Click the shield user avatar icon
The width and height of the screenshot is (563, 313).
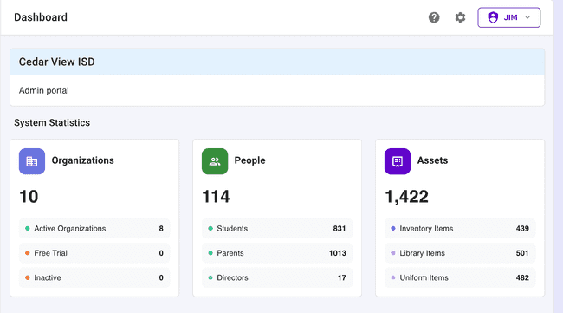click(x=493, y=17)
